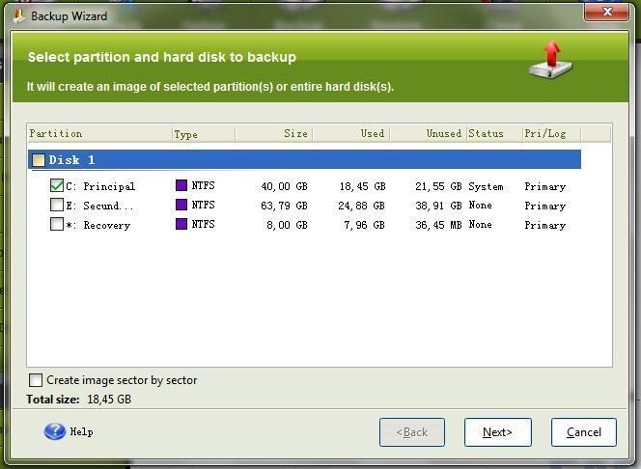The width and height of the screenshot is (641, 469).
Task: Click the 'Select partition and hard disk' heading
Action: 162,57
